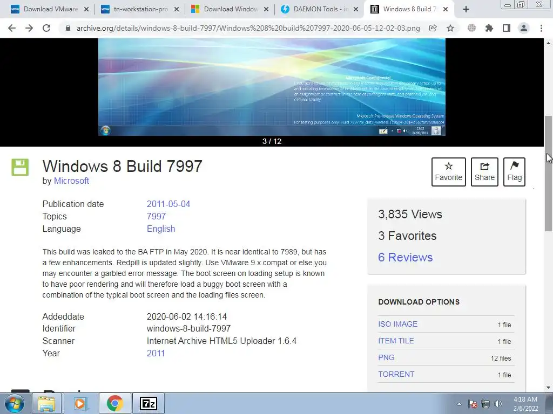Click the network tray icon
The image size is (553, 414).
[x=485, y=404]
